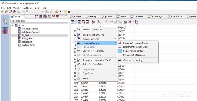Open dropdown arrow beside table view icon
The height and width of the screenshot is (101, 197).
(76, 22)
